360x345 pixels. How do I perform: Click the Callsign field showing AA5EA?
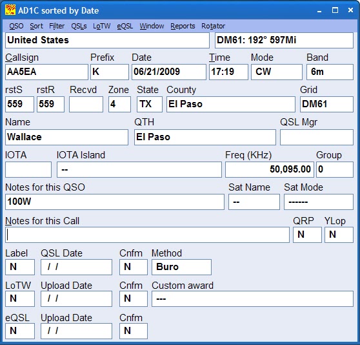point(46,72)
